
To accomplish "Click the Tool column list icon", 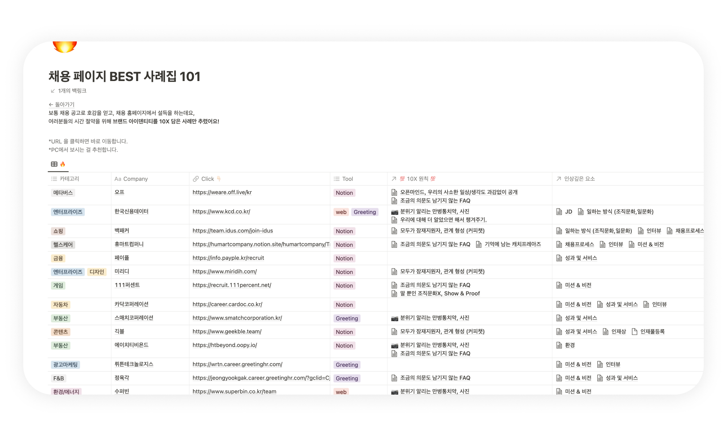I will [x=337, y=179].
